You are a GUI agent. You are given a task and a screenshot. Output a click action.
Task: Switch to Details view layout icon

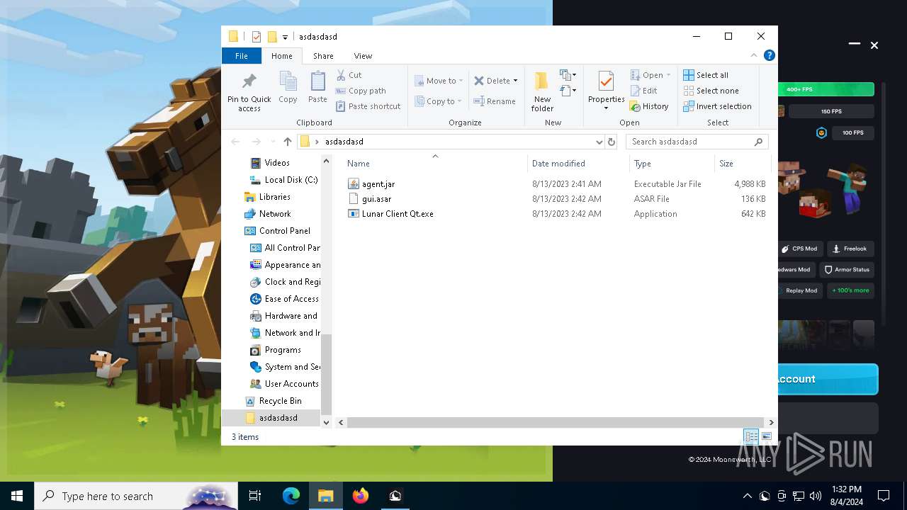[x=751, y=437]
